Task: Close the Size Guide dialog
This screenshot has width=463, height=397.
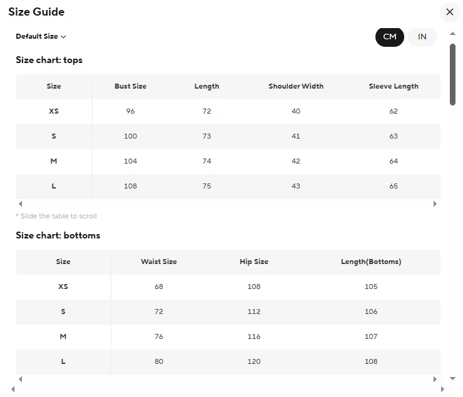Action: 449,12
